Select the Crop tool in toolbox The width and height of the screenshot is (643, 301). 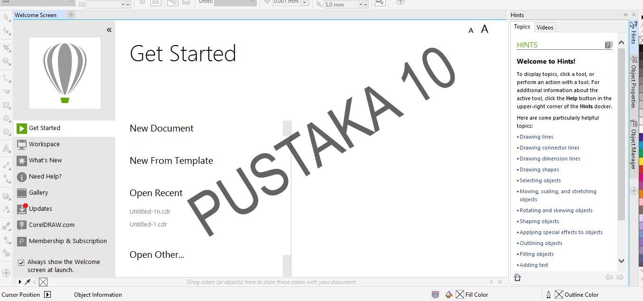point(6,47)
